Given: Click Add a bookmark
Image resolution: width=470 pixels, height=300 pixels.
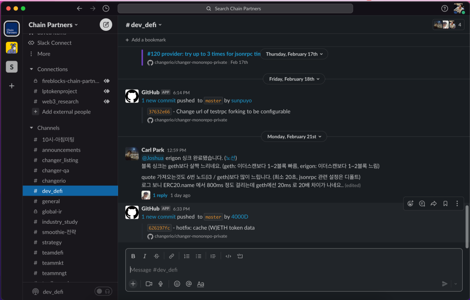Looking at the screenshot, I should coord(146,40).
